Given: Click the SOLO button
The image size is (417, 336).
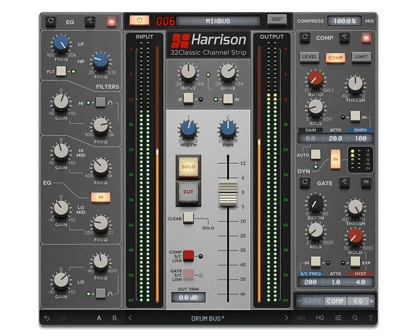Looking at the screenshot, I should [x=188, y=167].
